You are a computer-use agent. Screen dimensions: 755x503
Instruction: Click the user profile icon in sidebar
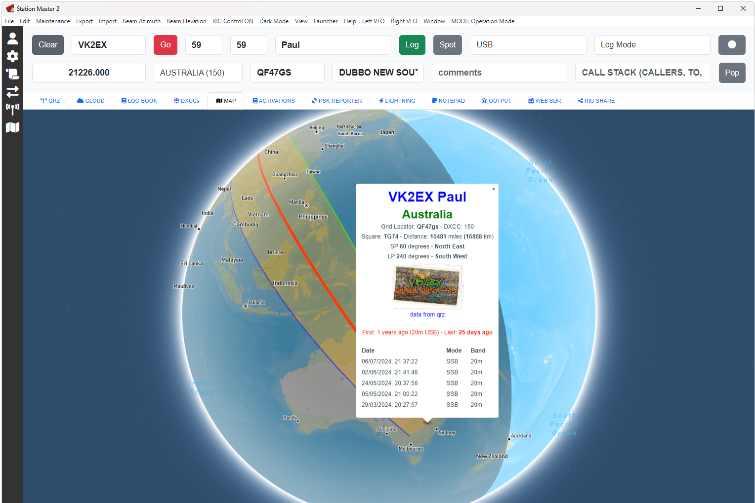click(x=12, y=39)
